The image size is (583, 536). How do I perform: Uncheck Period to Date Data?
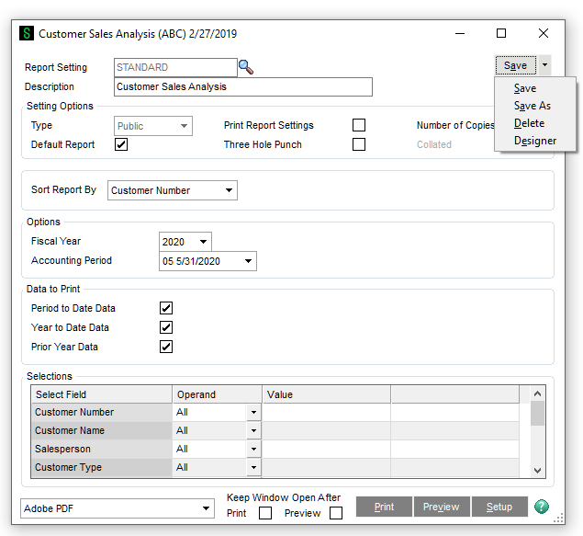point(166,309)
